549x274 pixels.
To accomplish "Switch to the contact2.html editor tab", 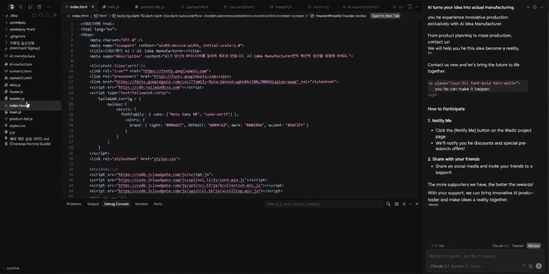I will coord(239,7).
